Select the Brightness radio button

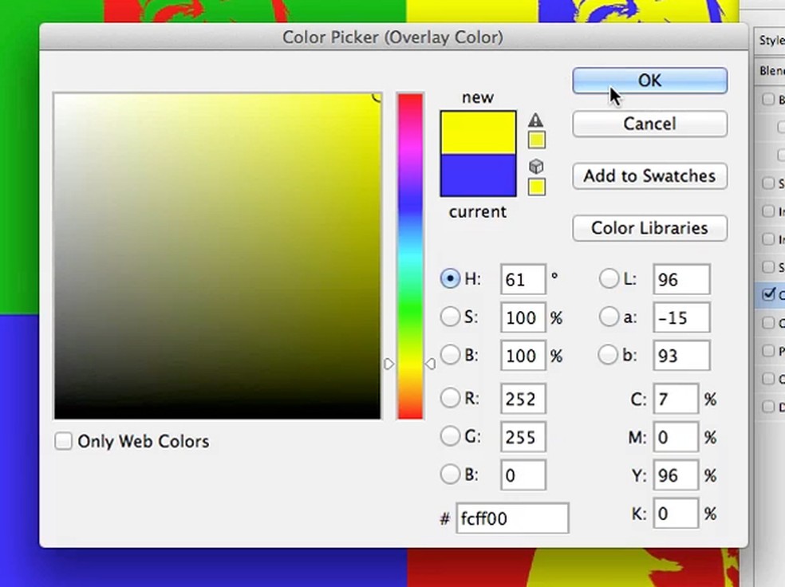click(450, 356)
